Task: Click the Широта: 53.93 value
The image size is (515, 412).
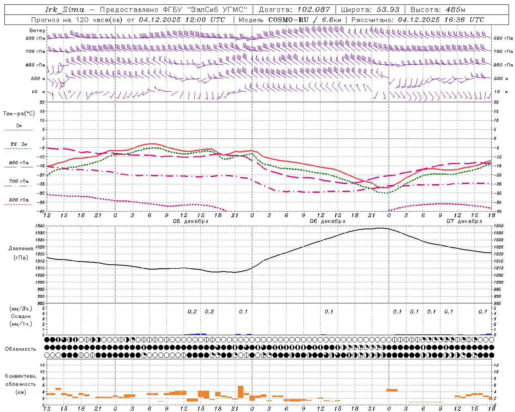Action: tap(370, 10)
